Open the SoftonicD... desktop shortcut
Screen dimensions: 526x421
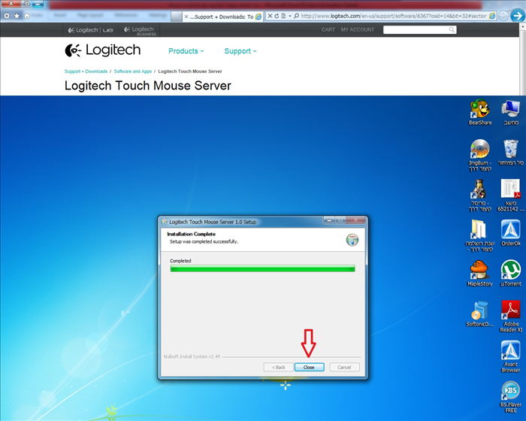pos(479,314)
